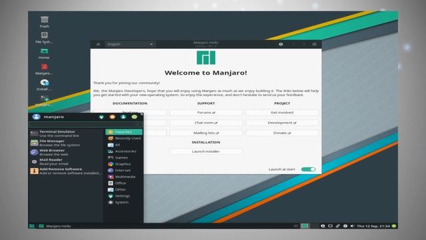Screen dimensions: 426x240
Task: Click the clock showing Thu 12 Sep
Action: point(373,226)
